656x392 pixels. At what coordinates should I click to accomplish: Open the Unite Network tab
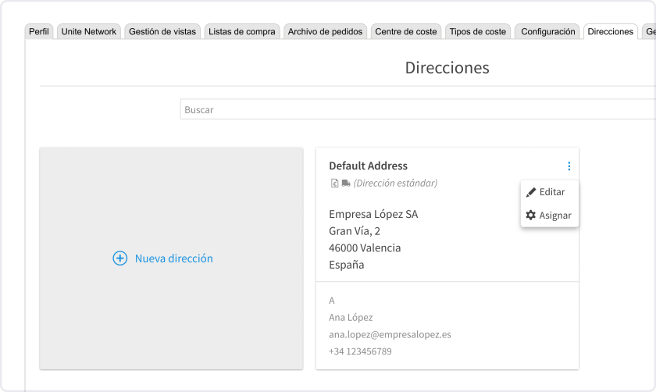pyautogui.click(x=88, y=32)
